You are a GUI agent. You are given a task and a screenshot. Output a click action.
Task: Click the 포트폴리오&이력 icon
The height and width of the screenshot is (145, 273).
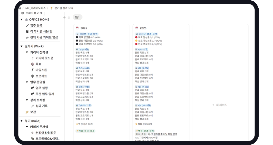(x=32, y=139)
